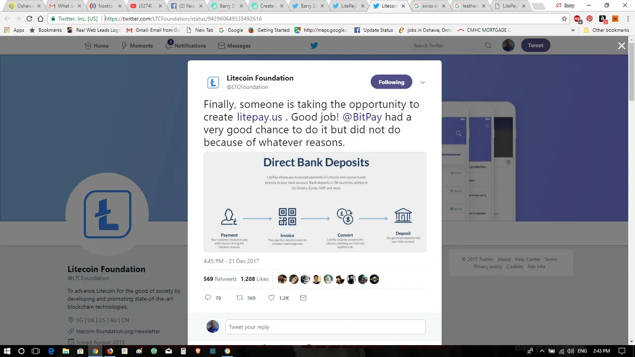Image resolution: width=635 pixels, height=357 pixels.
Task: Click the blue Tweet button
Action: tap(535, 45)
